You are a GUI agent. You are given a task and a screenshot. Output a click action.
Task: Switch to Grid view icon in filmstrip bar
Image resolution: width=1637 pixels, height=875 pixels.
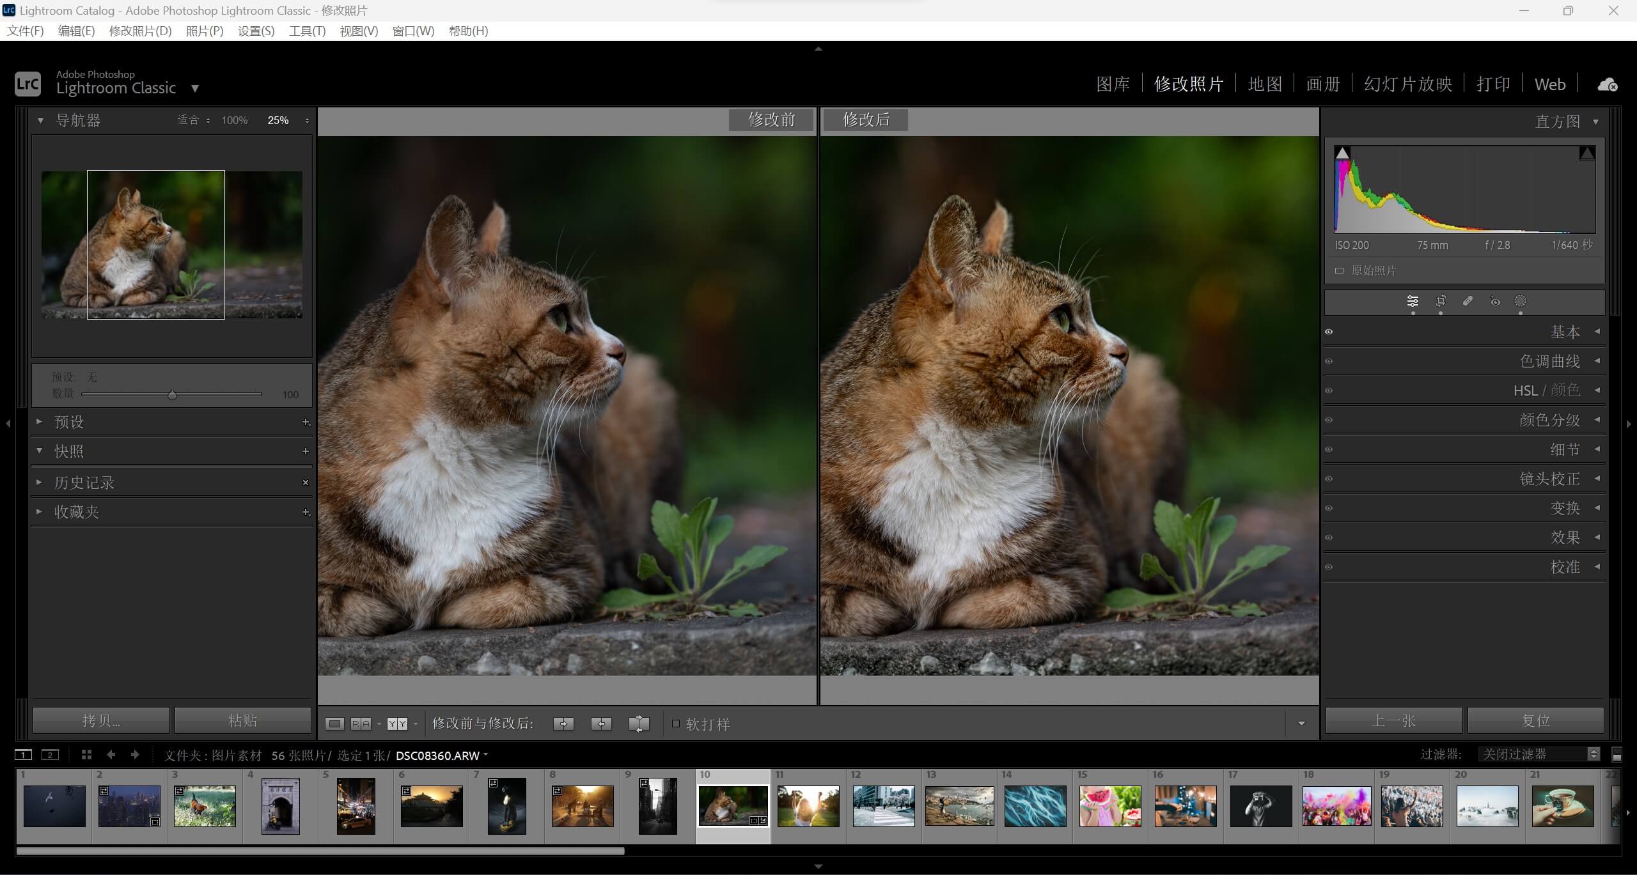point(86,755)
